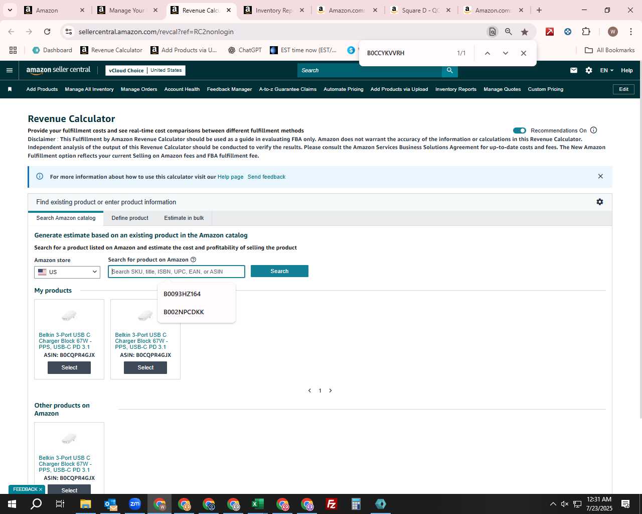Open the new browser tab plus button

(539, 10)
